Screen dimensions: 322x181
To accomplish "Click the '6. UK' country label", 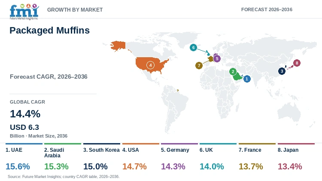I will pos(206,150).
